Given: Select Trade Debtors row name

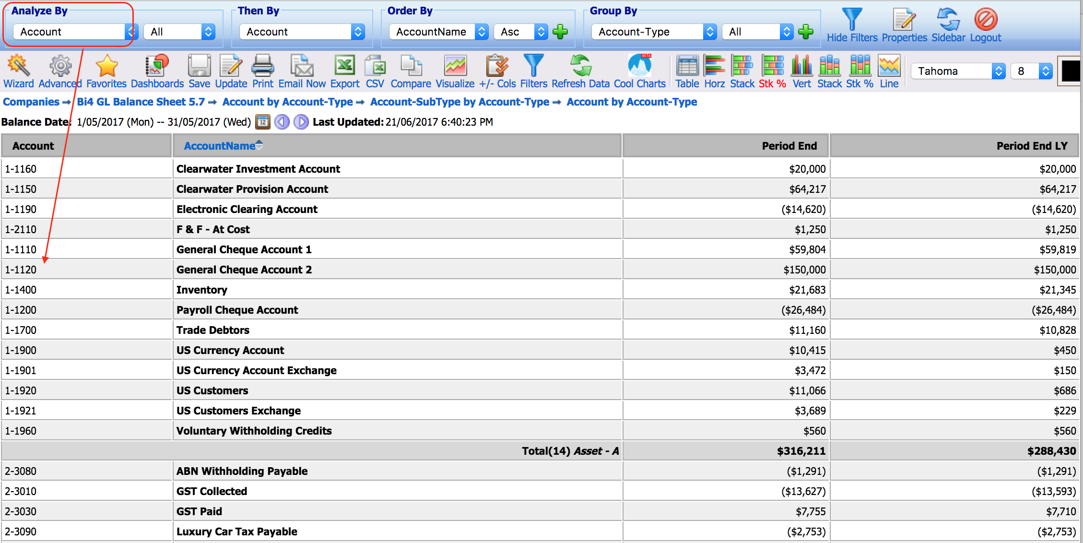Looking at the screenshot, I should tap(212, 330).
